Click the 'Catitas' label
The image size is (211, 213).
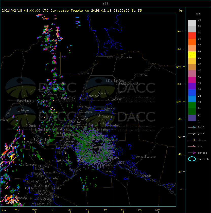coord(132,169)
